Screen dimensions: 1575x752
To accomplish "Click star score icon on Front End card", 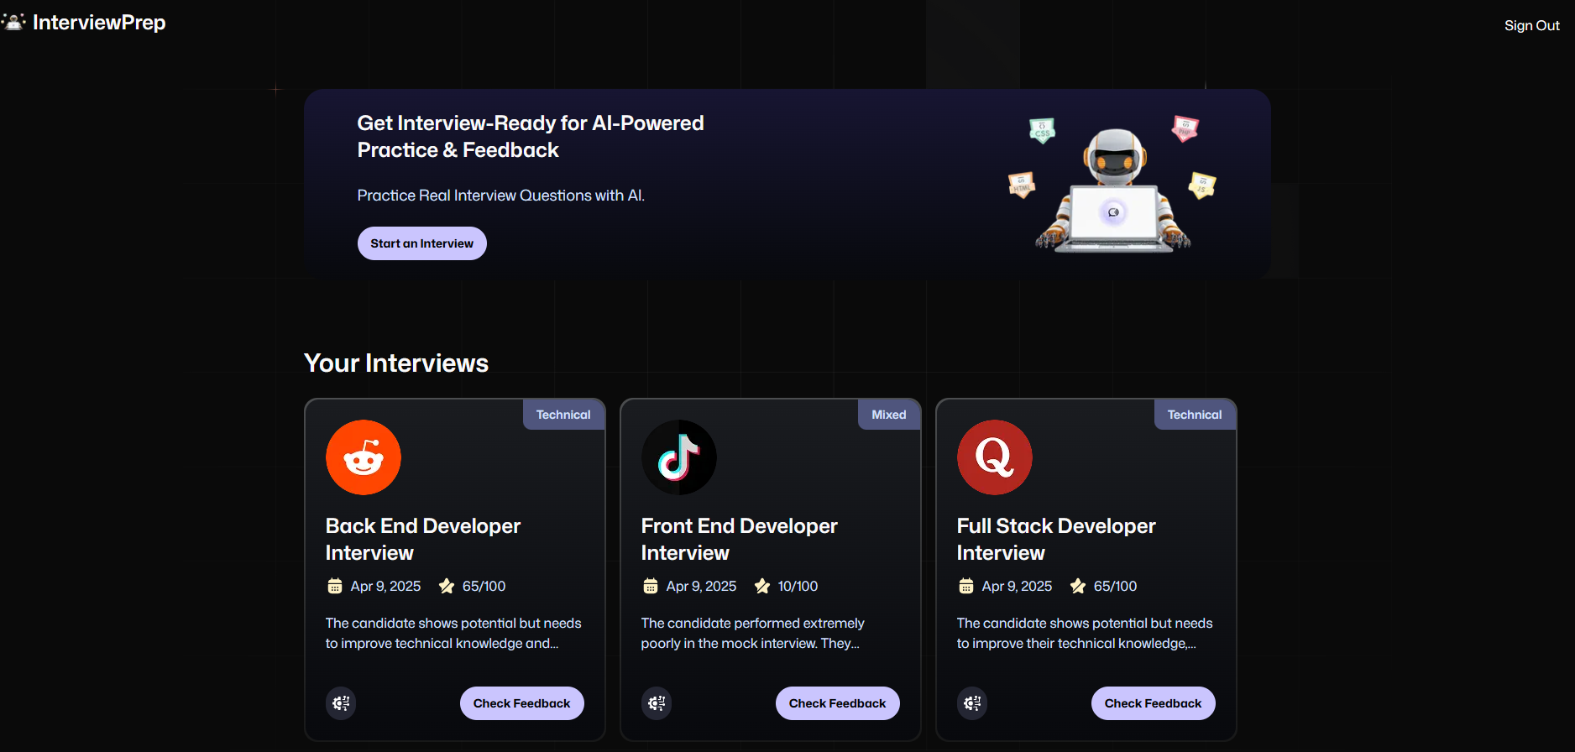I will pyautogui.click(x=762, y=586).
